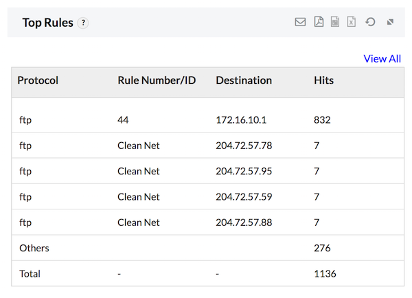412x298 pixels.
Task: Export Top Rules as CSV file
Action: [x=335, y=22]
